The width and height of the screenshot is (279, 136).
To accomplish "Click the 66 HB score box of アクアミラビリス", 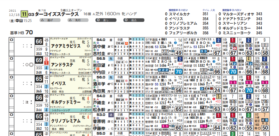I will tap(39, 41).
